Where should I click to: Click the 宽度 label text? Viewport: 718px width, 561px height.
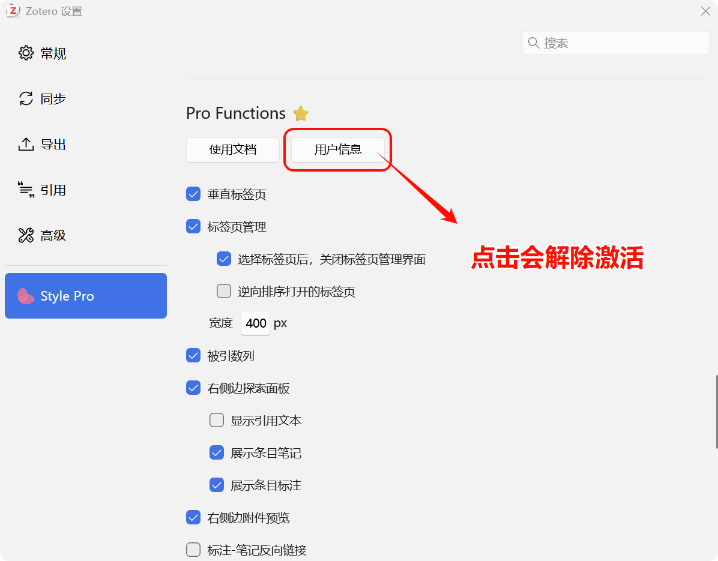221,323
